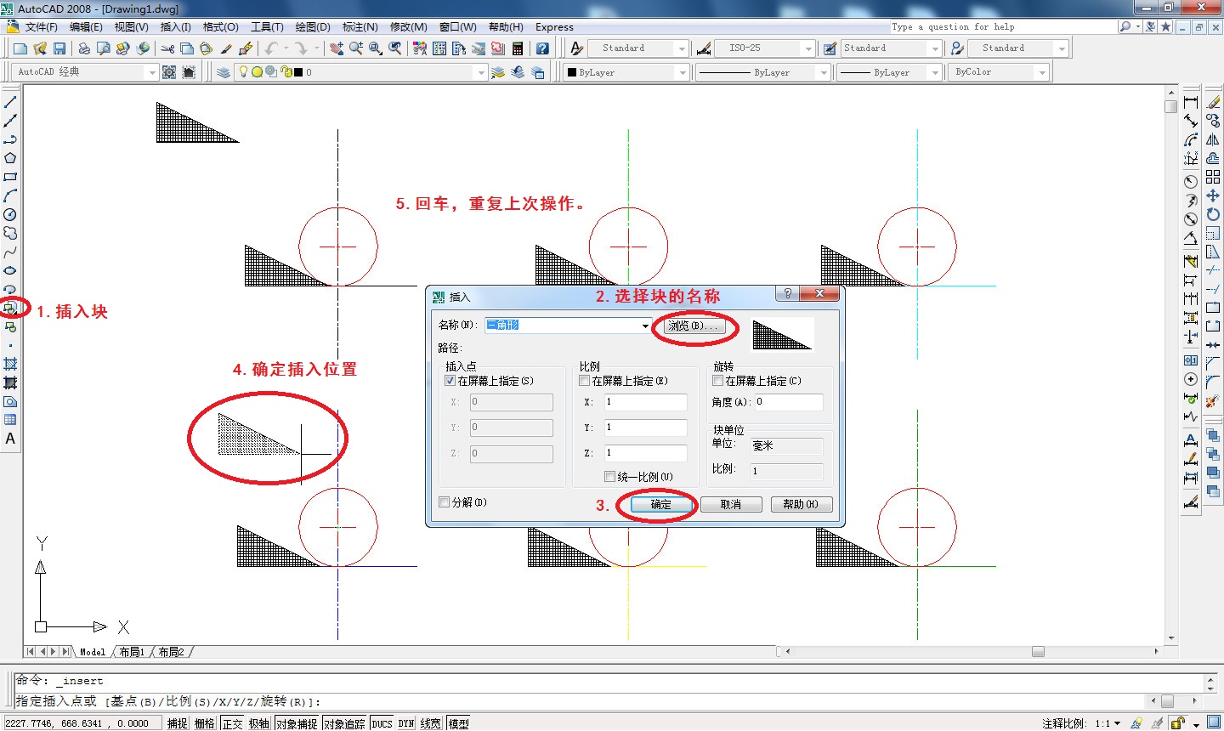
Task: Click the rotation angle (角度) input field
Action: [788, 402]
